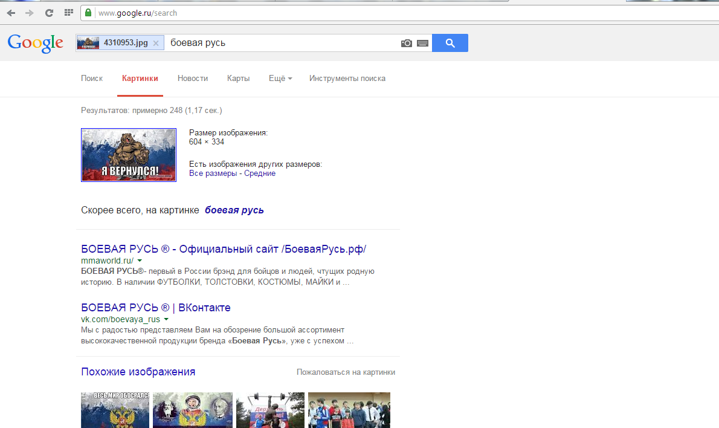
Task: Open Инструменты поиска search tools
Action: pyautogui.click(x=347, y=79)
